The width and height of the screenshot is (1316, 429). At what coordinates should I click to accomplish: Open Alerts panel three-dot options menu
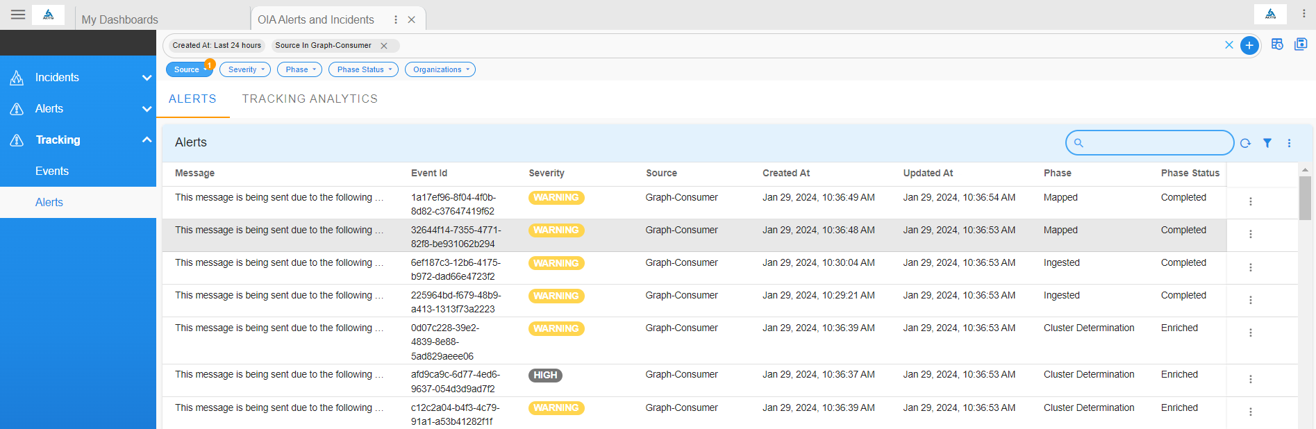1290,143
